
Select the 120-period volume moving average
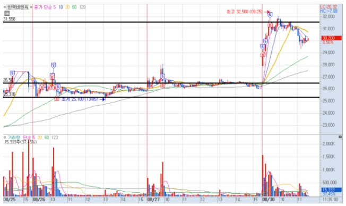tap(55, 138)
